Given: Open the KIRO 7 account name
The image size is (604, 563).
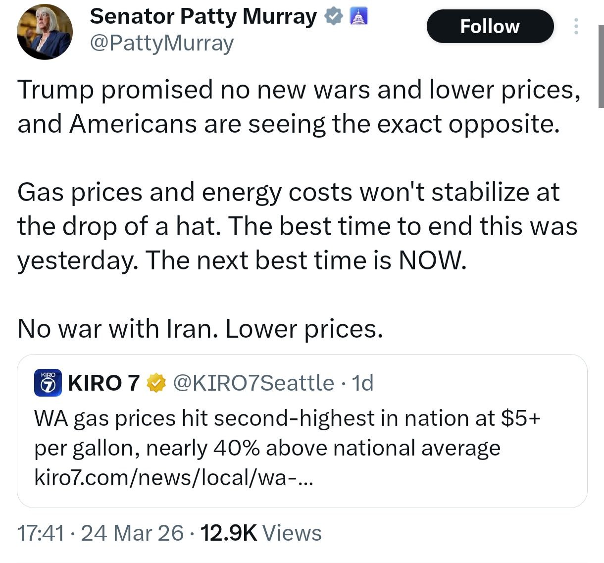Looking at the screenshot, I should [103, 383].
